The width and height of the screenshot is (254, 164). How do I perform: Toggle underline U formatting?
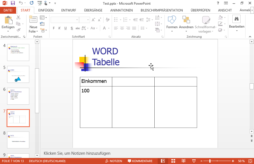point(65,28)
